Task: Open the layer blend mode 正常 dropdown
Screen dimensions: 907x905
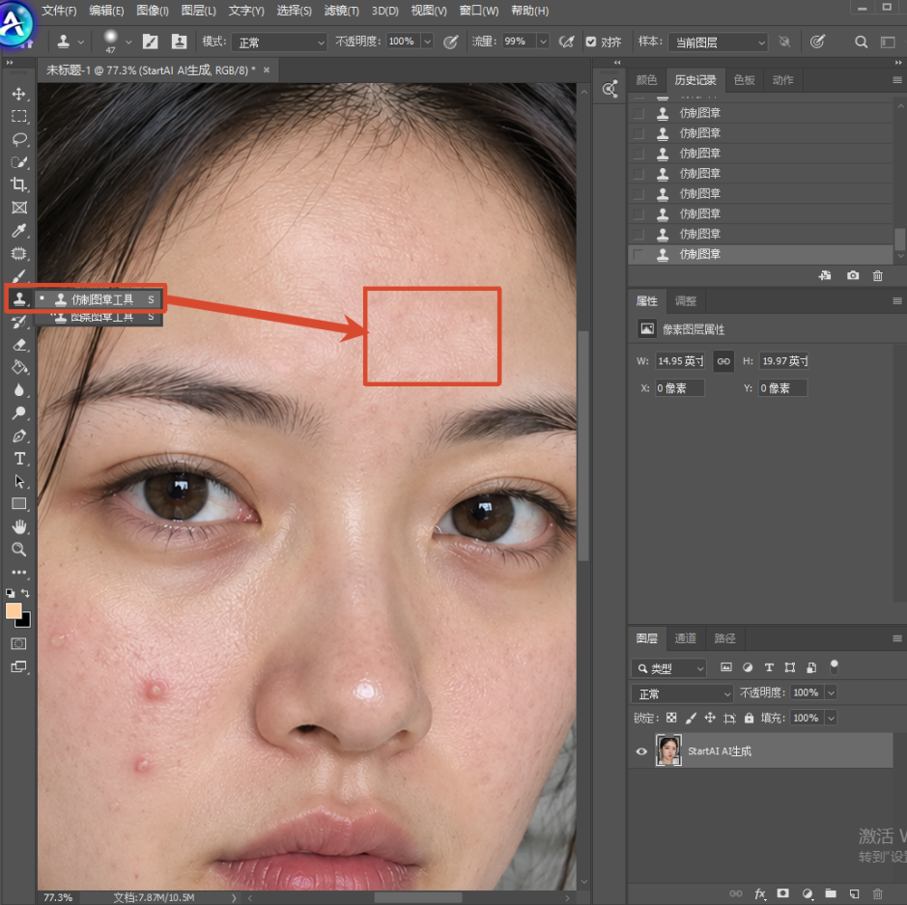Action: coord(683,693)
